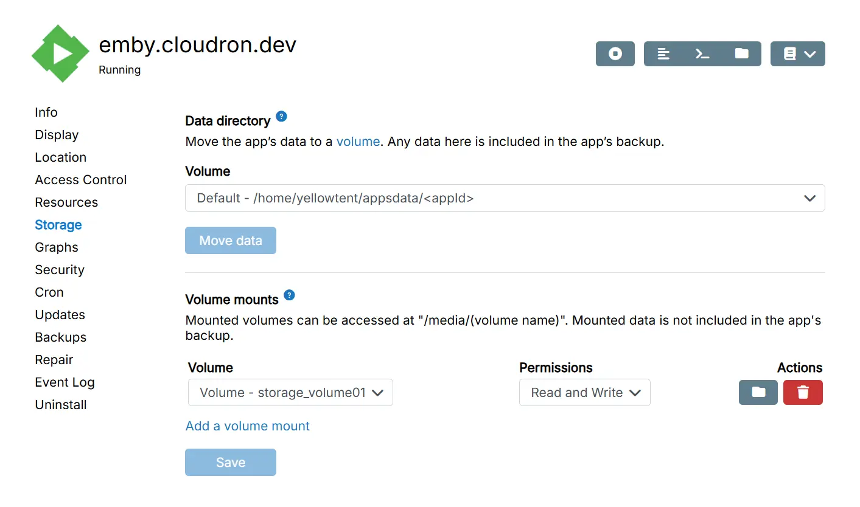Click the stop app icon button
This screenshot has height=507, width=860.
[615, 53]
